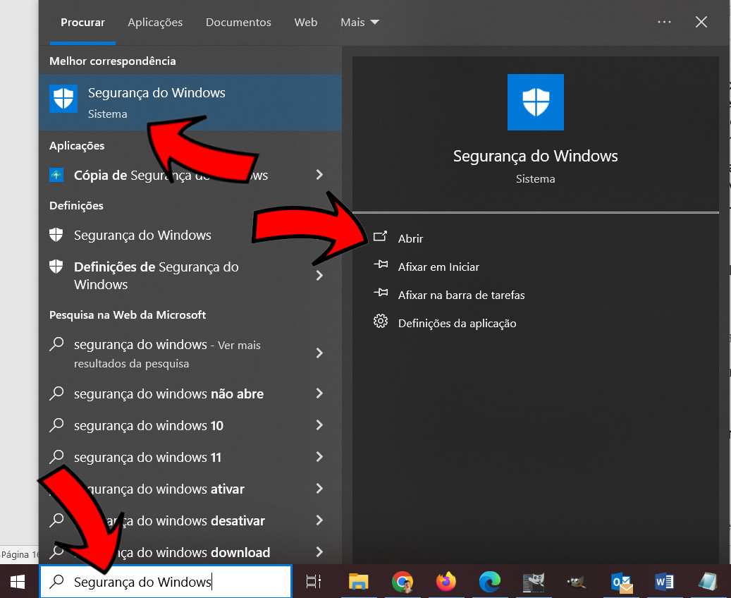This screenshot has width=731, height=598.
Task: Open Microsoft Edge from the taskbar
Action: pos(489,582)
